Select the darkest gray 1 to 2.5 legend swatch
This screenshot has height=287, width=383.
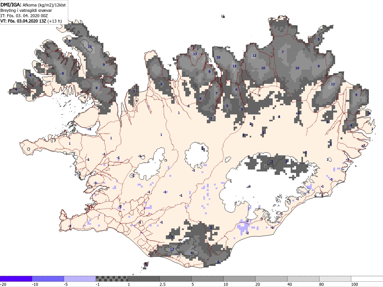[144, 279]
